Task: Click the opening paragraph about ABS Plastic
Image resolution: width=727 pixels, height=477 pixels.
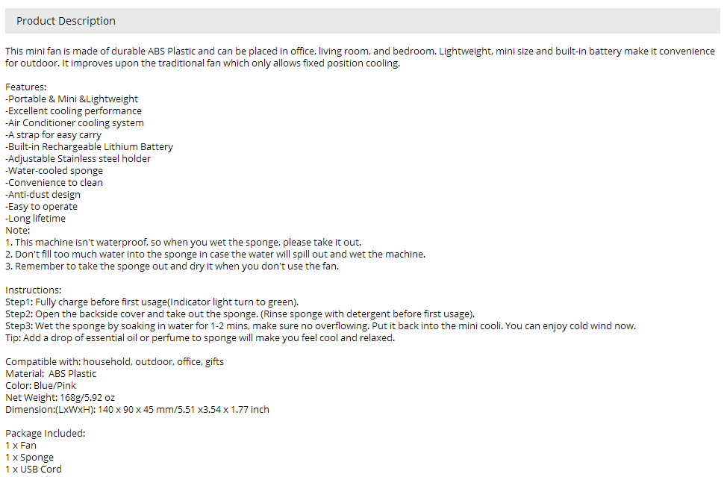Action: (x=358, y=57)
